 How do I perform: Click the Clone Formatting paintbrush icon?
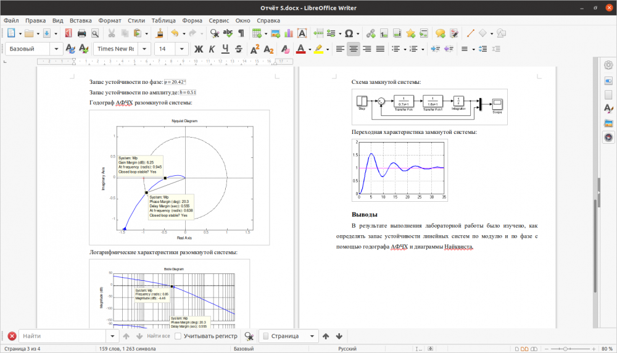click(159, 33)
